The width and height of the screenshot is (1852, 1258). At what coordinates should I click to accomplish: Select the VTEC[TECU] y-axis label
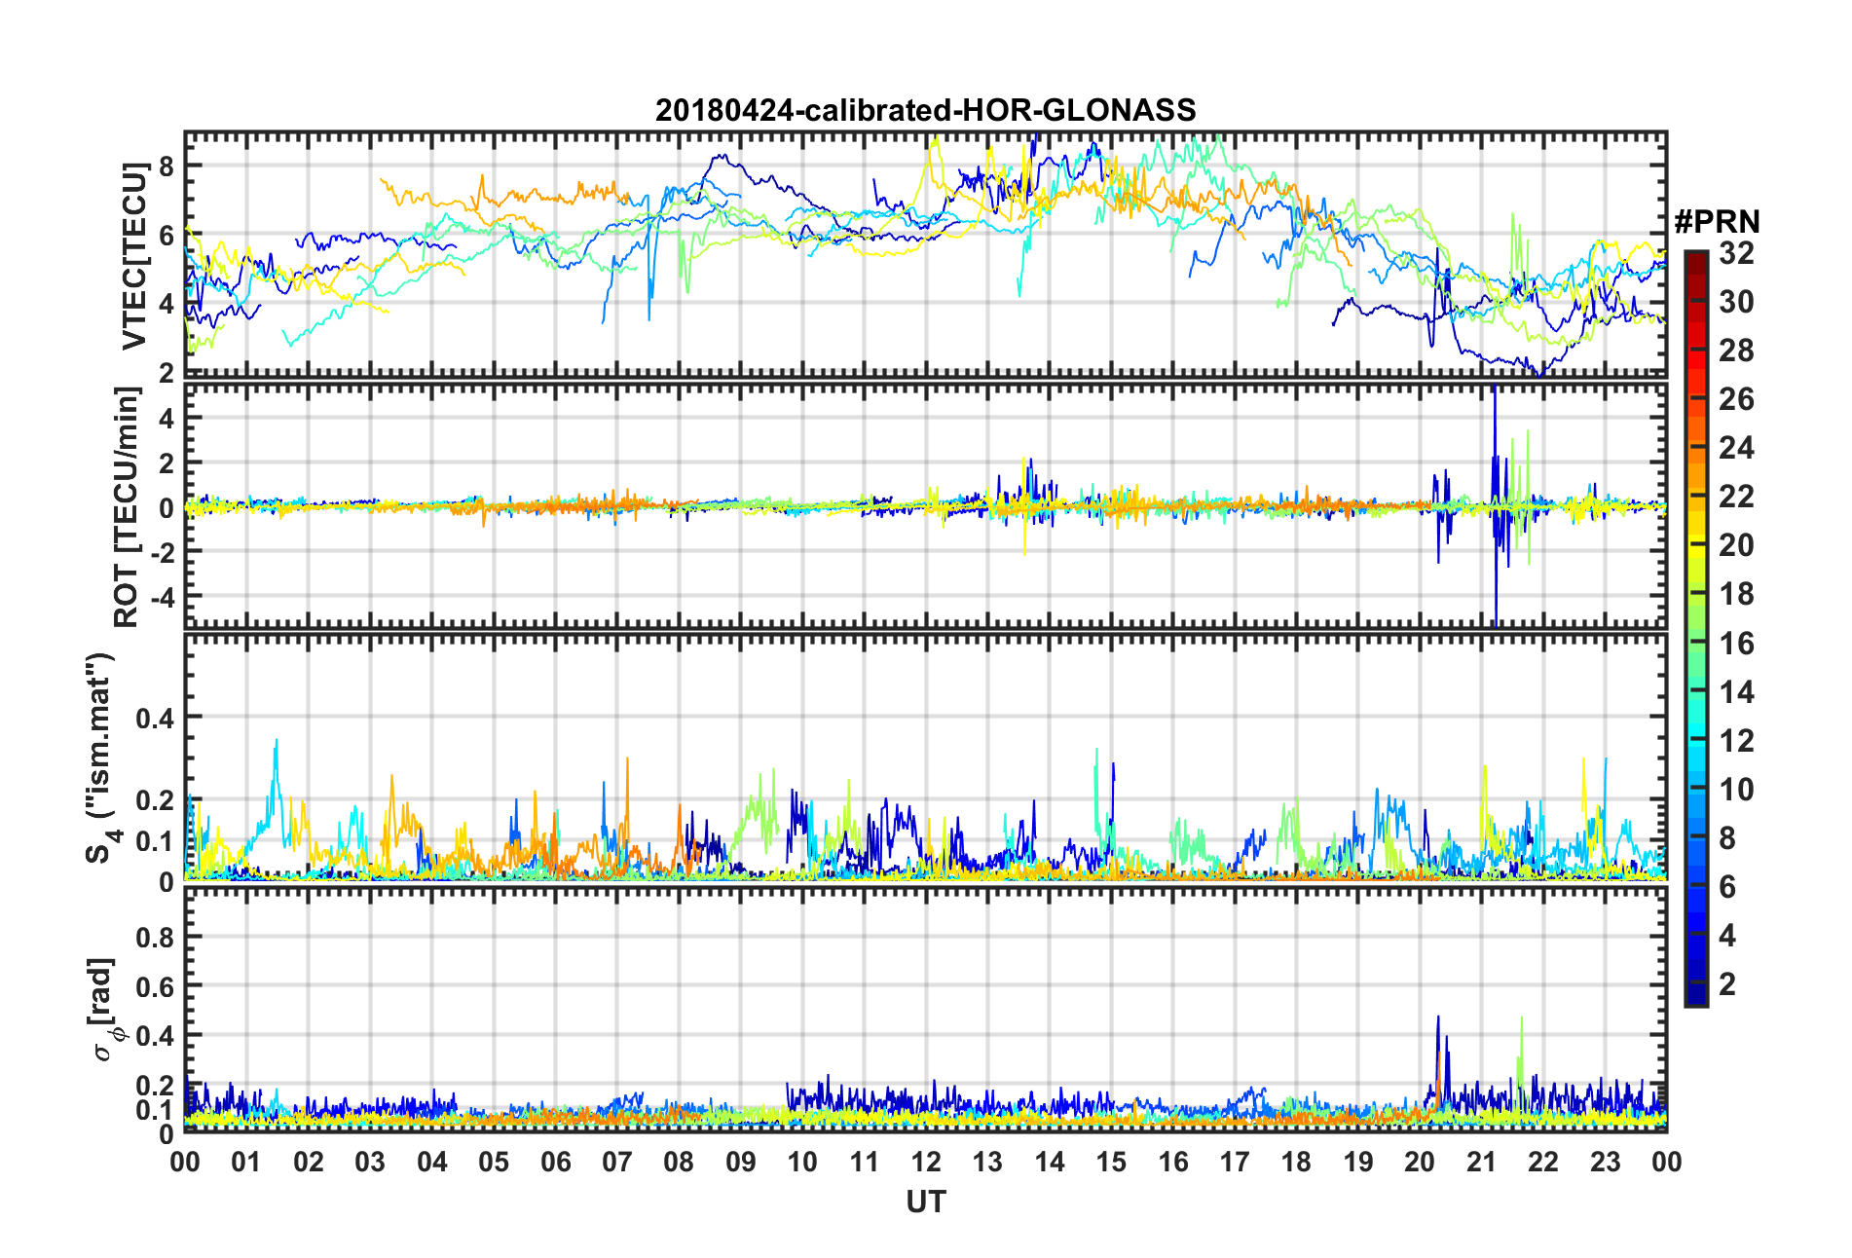pyautogui.click(x=134, y=256)
